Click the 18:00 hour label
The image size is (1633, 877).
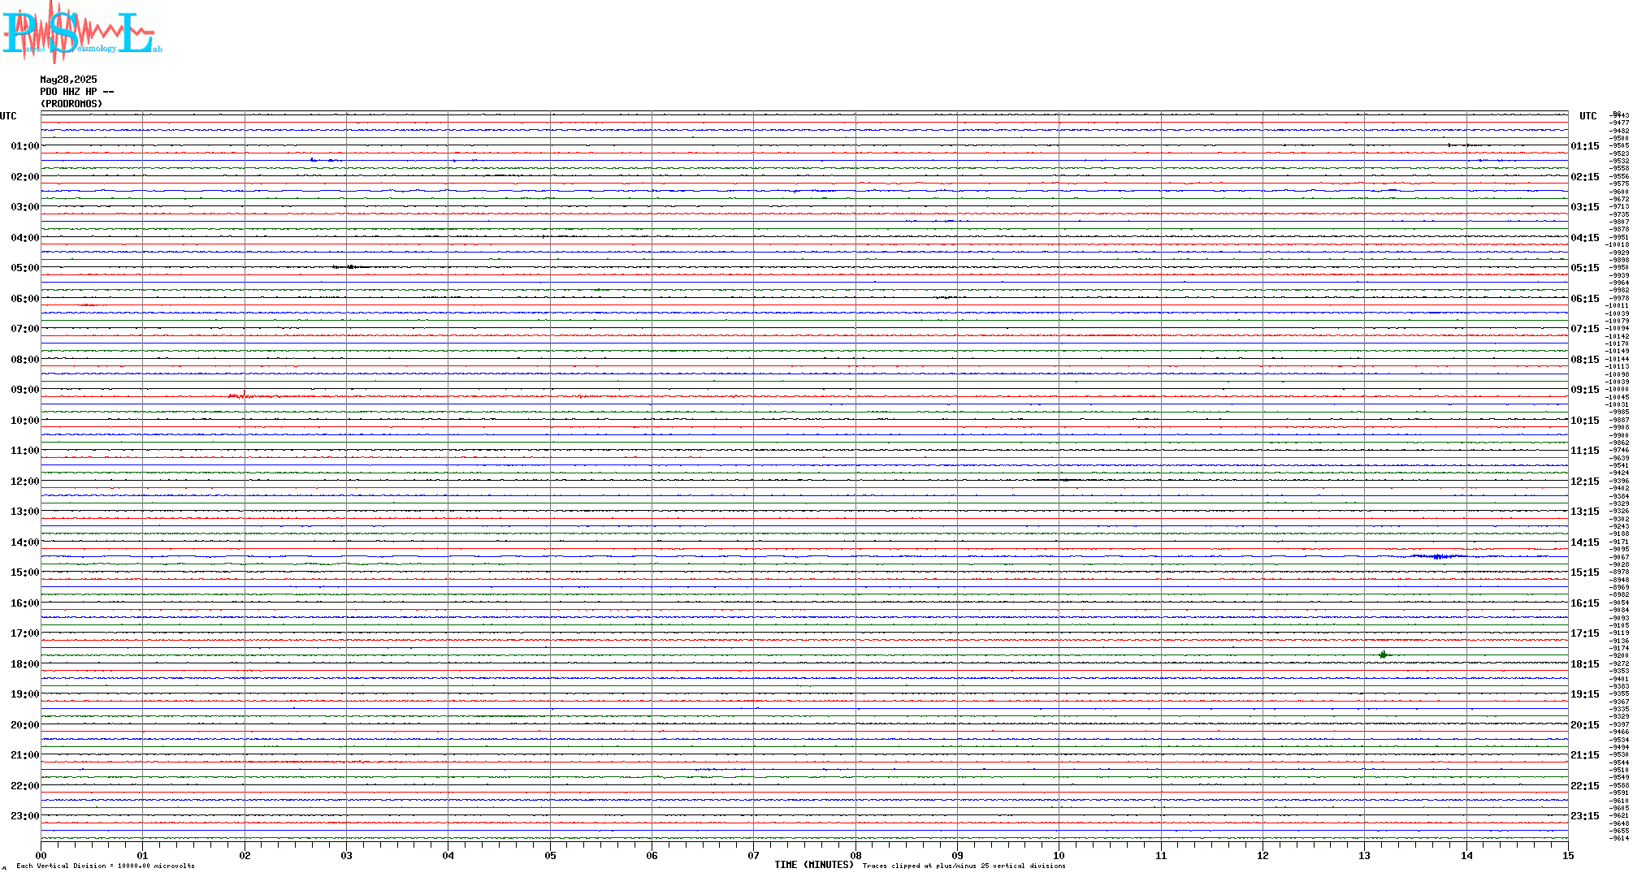click(x=24, y=664)
